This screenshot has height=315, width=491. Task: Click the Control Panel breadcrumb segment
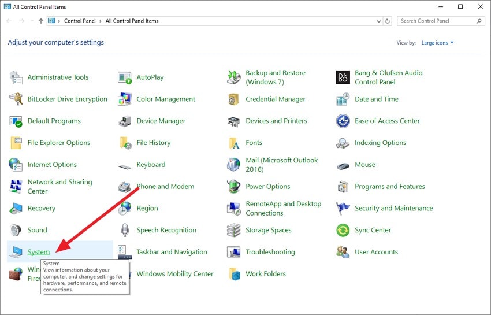click(79, 21)
